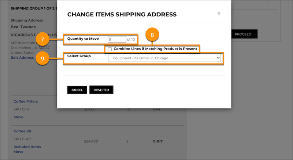The width and height of the screenshot is (293, 160).
Task: Show Included Items for Coffee Kit
Action: click(x=27, y=147)
